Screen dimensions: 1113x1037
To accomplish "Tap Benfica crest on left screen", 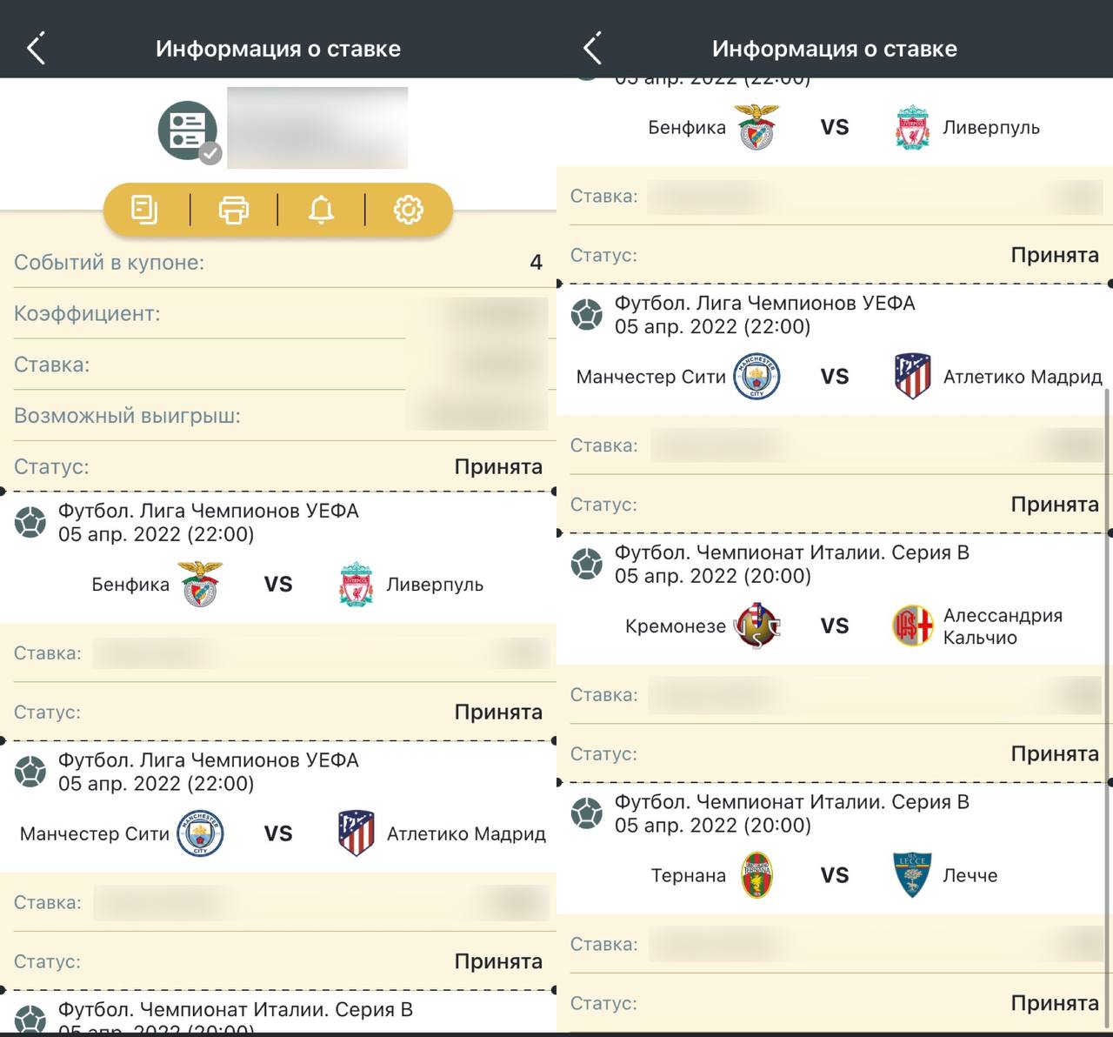I will click(x=201, y=584).
